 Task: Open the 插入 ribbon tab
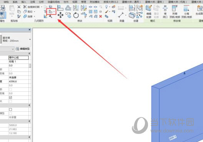24,2
